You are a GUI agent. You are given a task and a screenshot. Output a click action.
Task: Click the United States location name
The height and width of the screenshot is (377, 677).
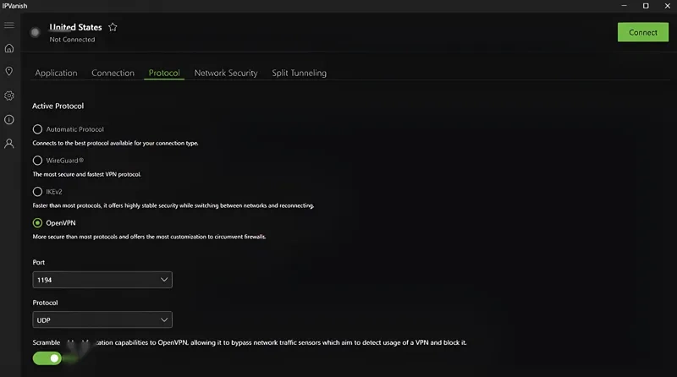point(75,27)
